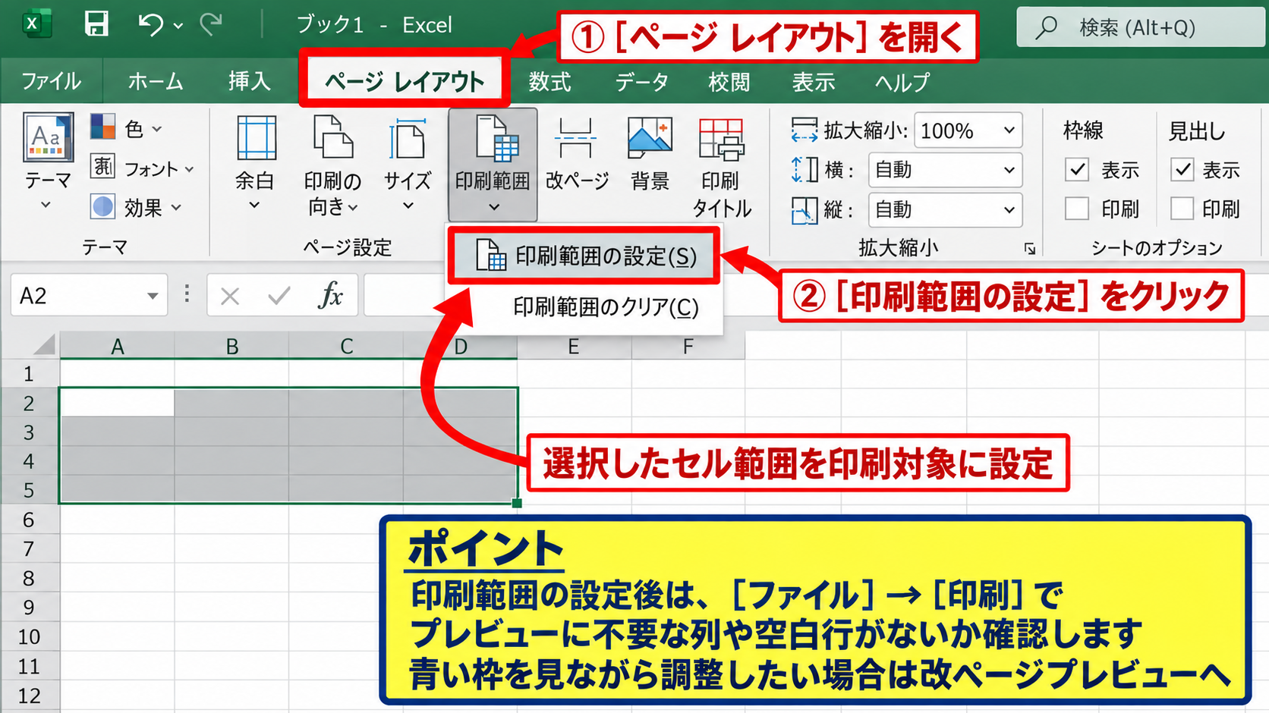The height and width of the screenshot is (713, 1269).
Task: Switch to the 数式 tab
Action: click(x=549, y=81)
